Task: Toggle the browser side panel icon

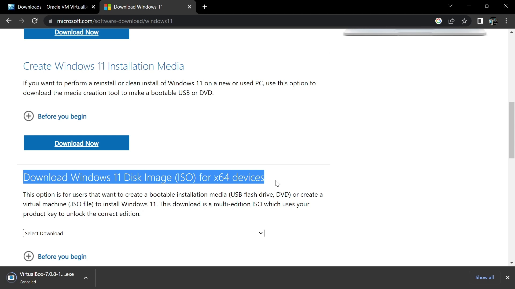Action: click(x=480, y=21)
